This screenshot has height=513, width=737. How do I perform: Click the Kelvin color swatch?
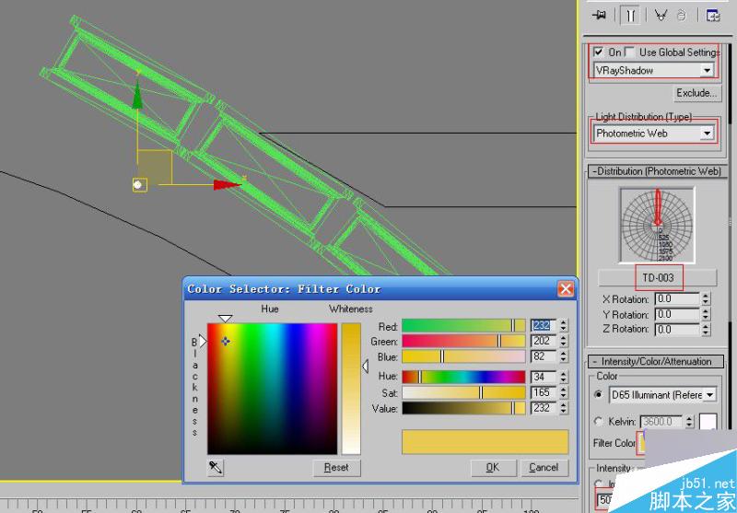coord(708,422)
